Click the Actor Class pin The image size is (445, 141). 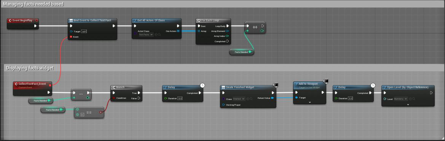tap(135, 33)
